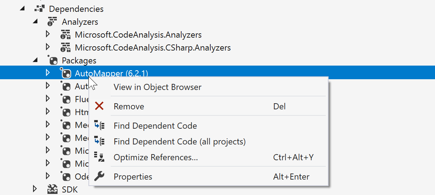Select the Packages tree label
The width and height of the screenshot is (435, 195).
pyautogui.click(x=79, y=61)
